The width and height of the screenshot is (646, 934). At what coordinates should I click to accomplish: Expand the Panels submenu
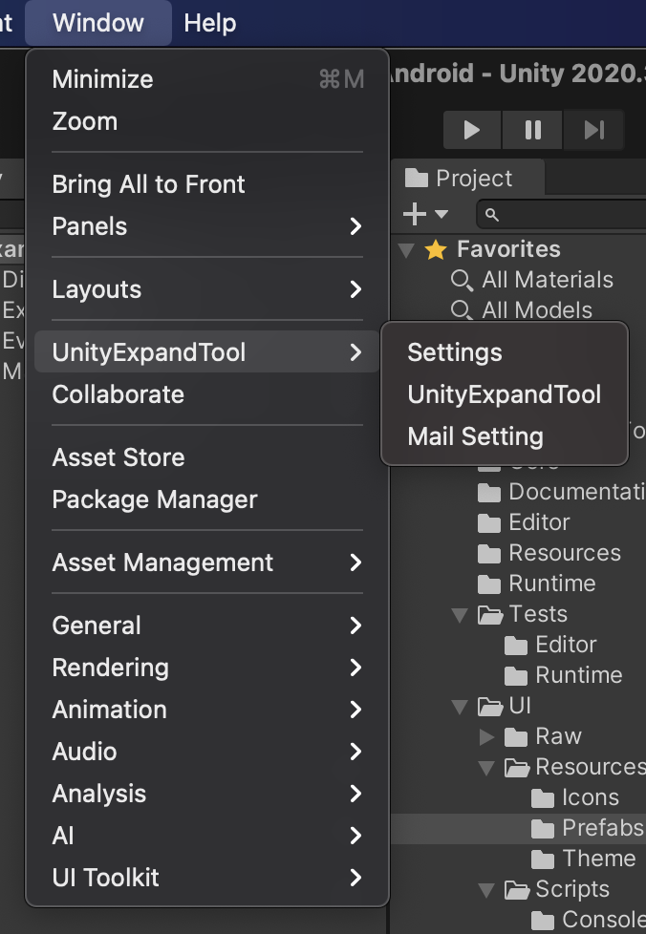click(x=207, y=226)
